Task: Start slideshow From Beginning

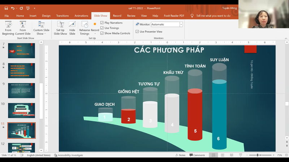Action: [x=8, y=27]
